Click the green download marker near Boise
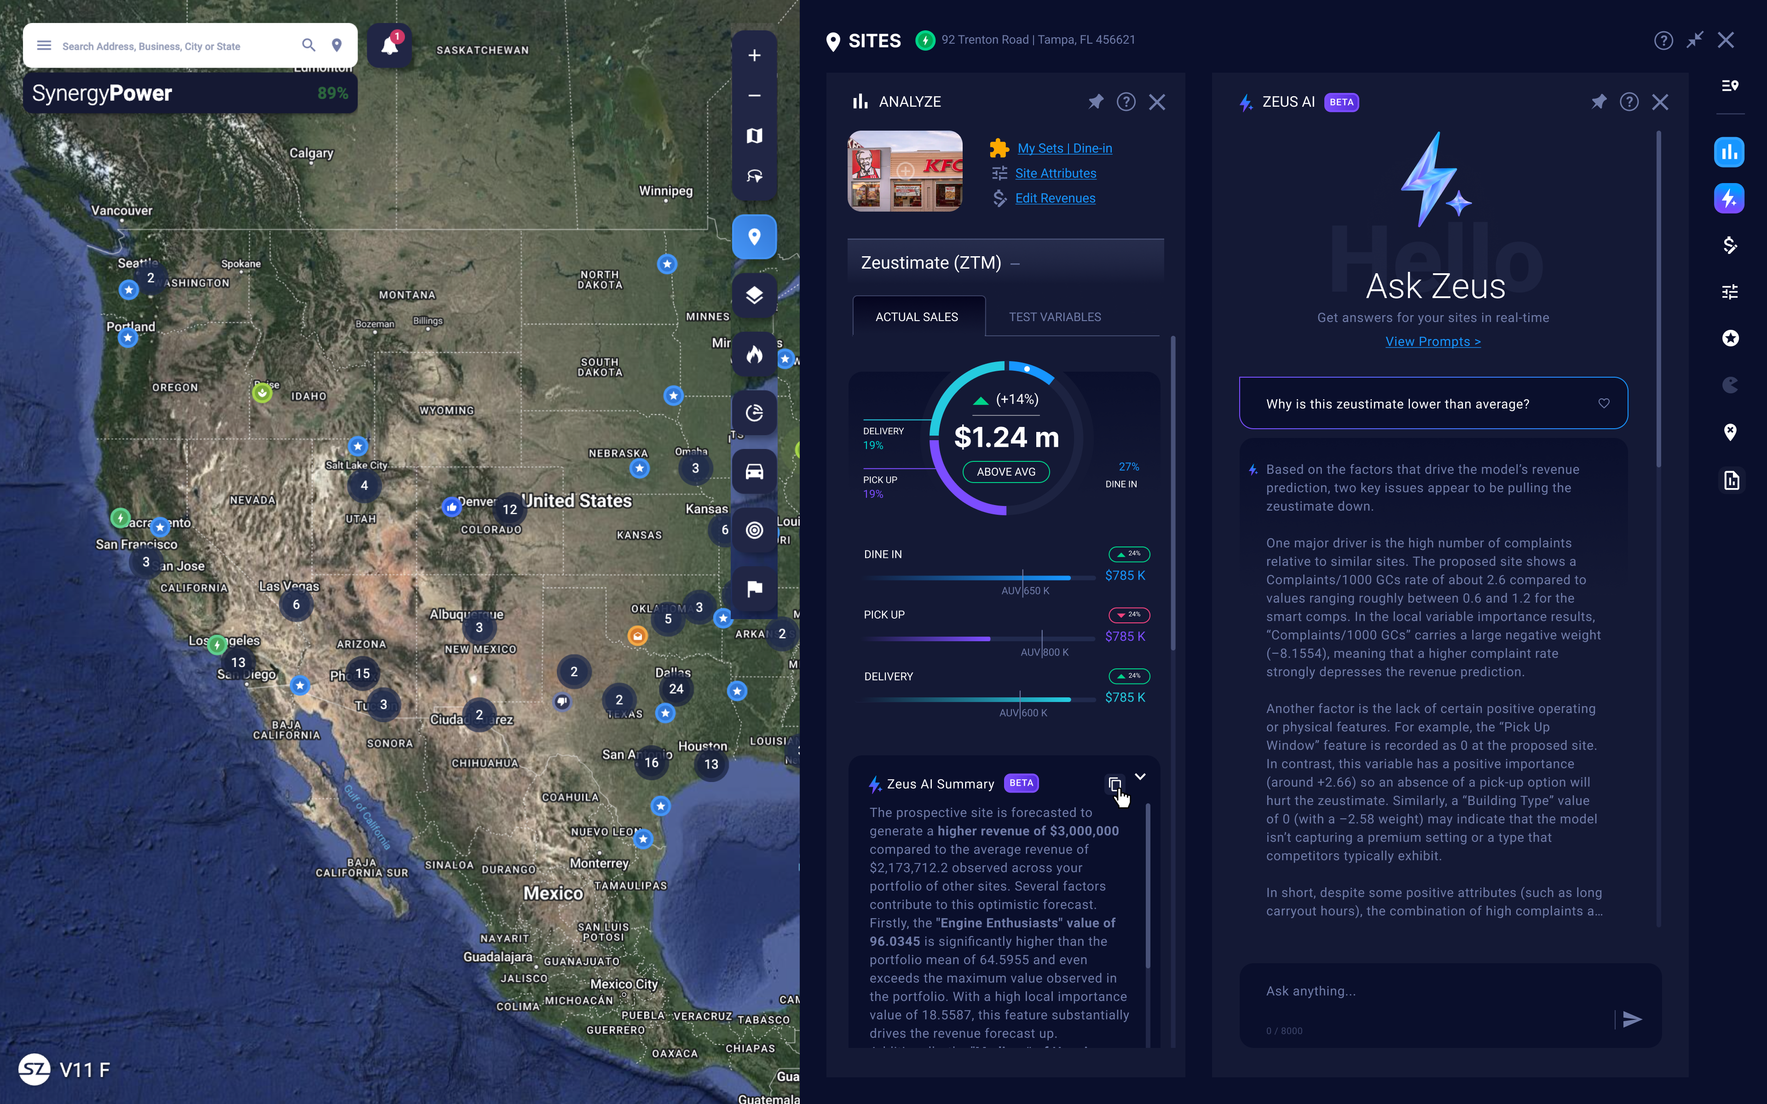Viewport: 1767px width, 1104px height. [262, 393]
